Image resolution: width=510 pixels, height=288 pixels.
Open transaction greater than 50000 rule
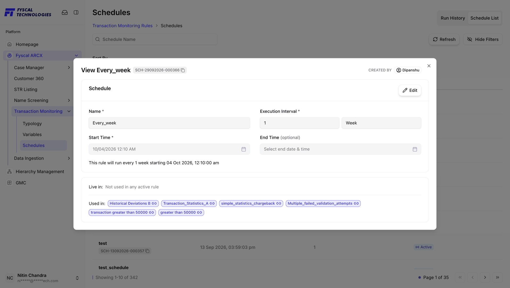tap(122, 213)
